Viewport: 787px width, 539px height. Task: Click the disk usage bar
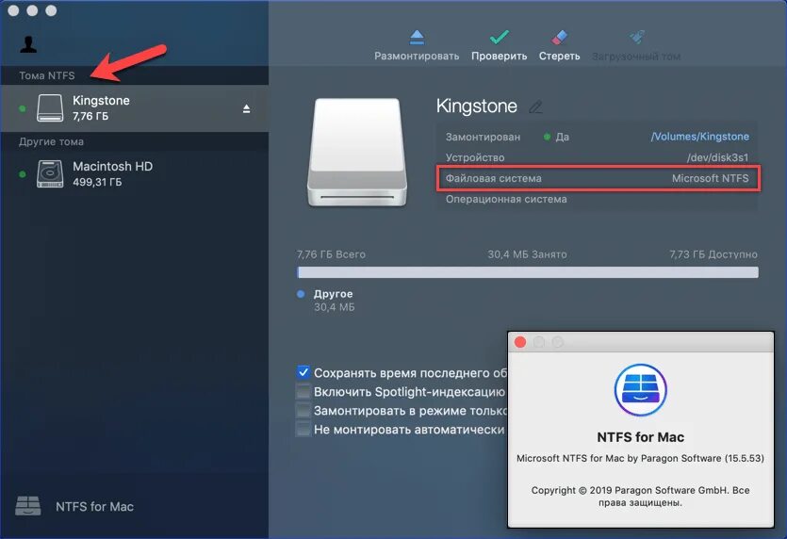tap(528, 272)
